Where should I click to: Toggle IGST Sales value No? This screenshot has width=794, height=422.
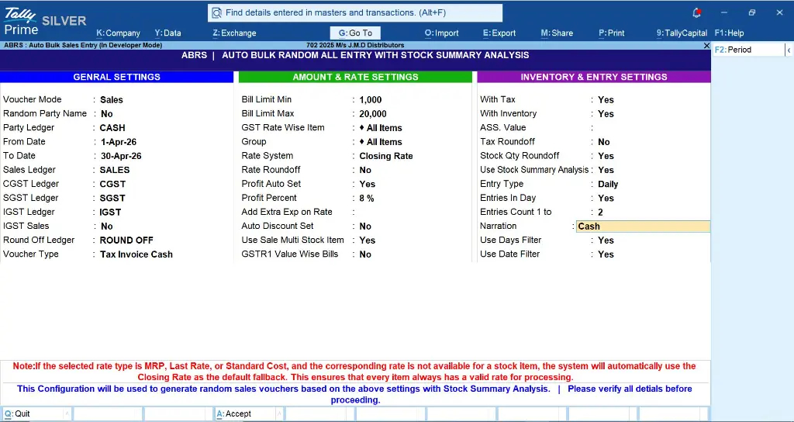pos(106,227)
